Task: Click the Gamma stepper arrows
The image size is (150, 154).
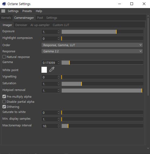Action: (58, 63)
